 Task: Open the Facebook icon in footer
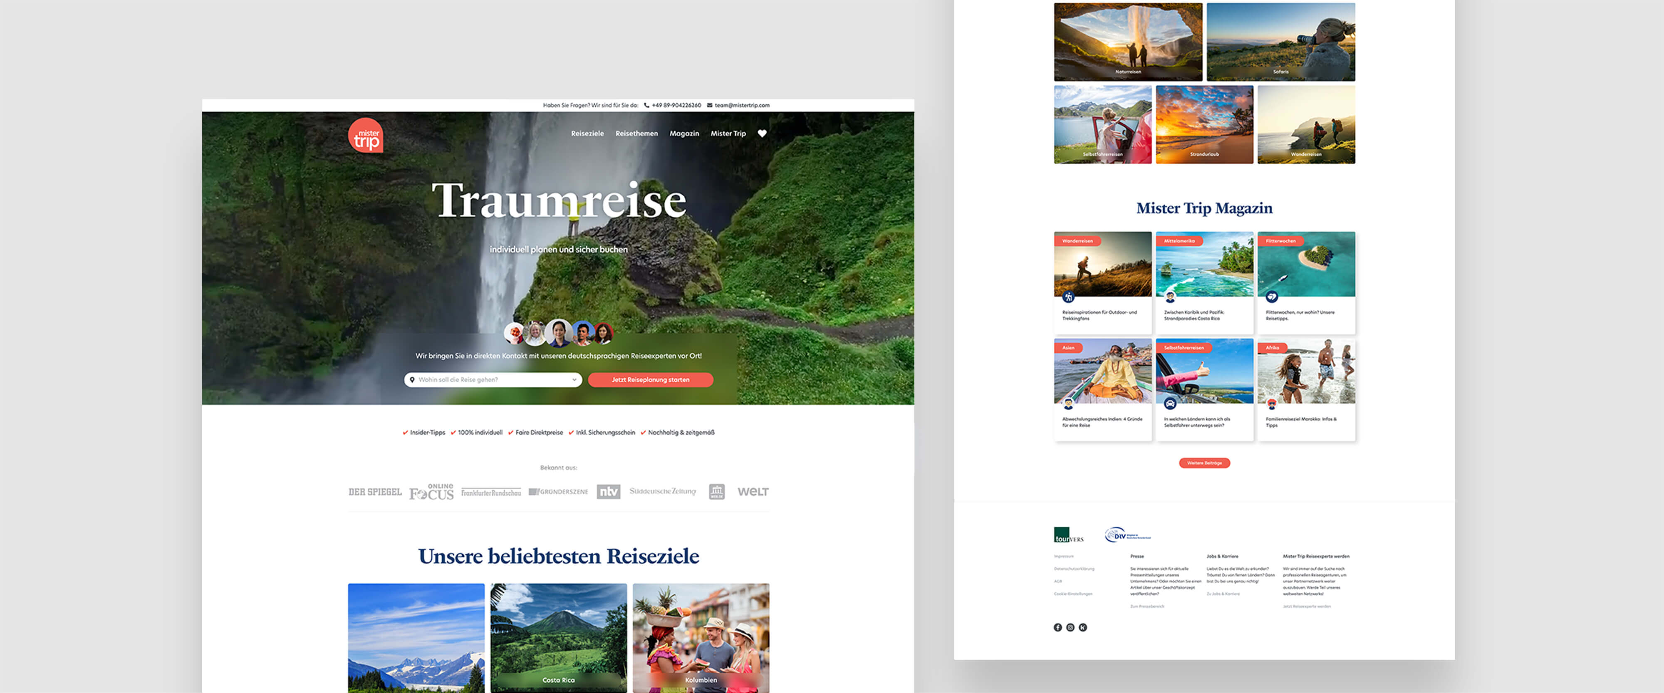point(1057,627)
